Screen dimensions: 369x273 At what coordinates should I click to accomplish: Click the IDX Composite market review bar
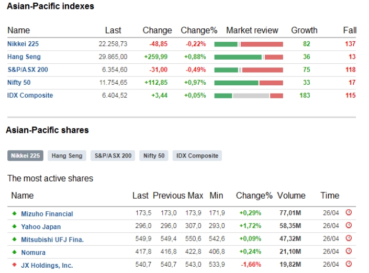pos(249,96)
